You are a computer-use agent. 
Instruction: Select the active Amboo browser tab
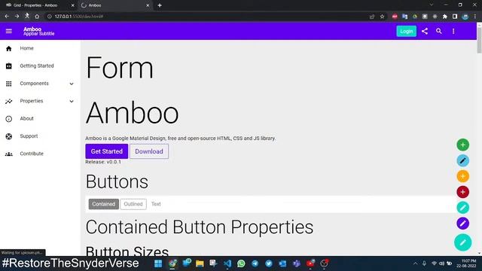[x=114, y=5]
